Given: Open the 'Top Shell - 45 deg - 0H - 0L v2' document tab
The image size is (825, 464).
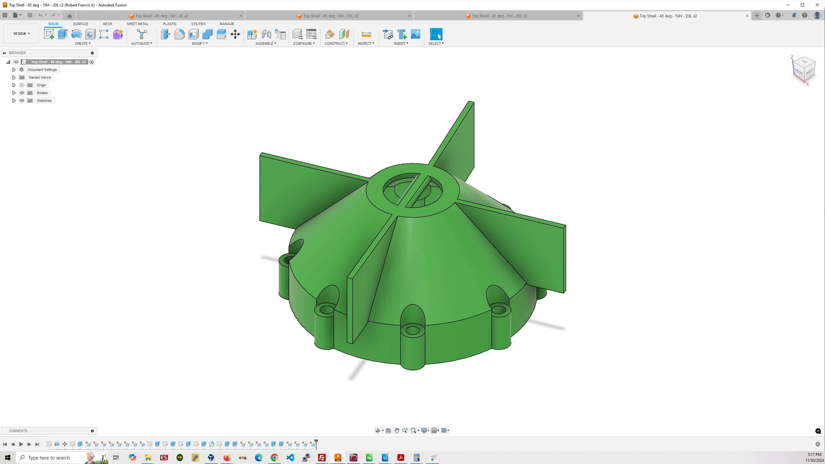Looking at the screenshot, I should click(x=160, y=16).
